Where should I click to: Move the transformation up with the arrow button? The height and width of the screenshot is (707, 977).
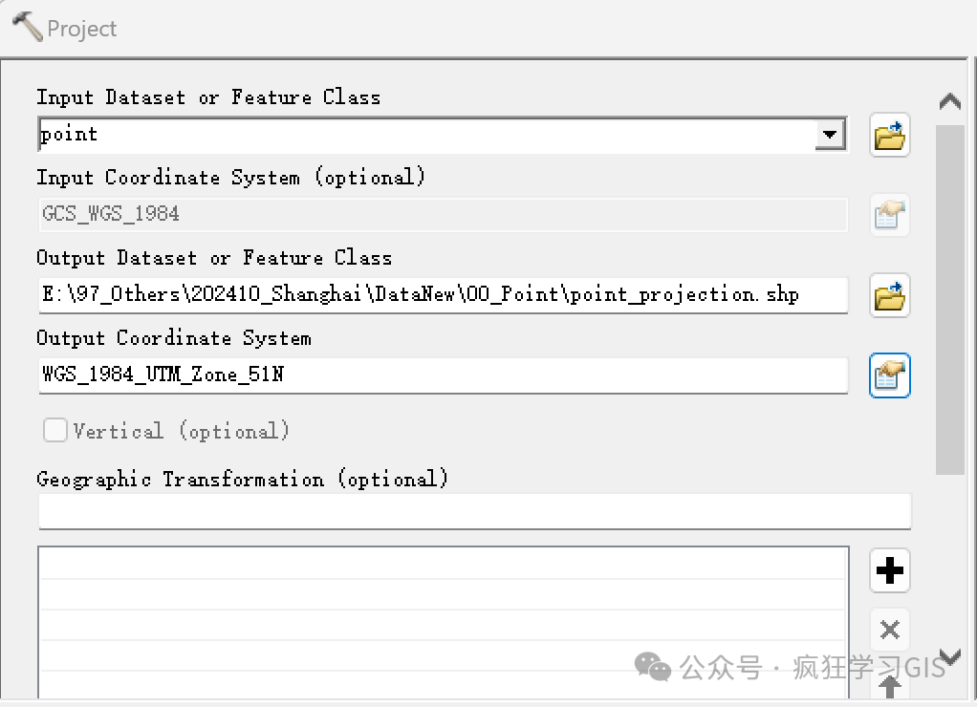889,688
